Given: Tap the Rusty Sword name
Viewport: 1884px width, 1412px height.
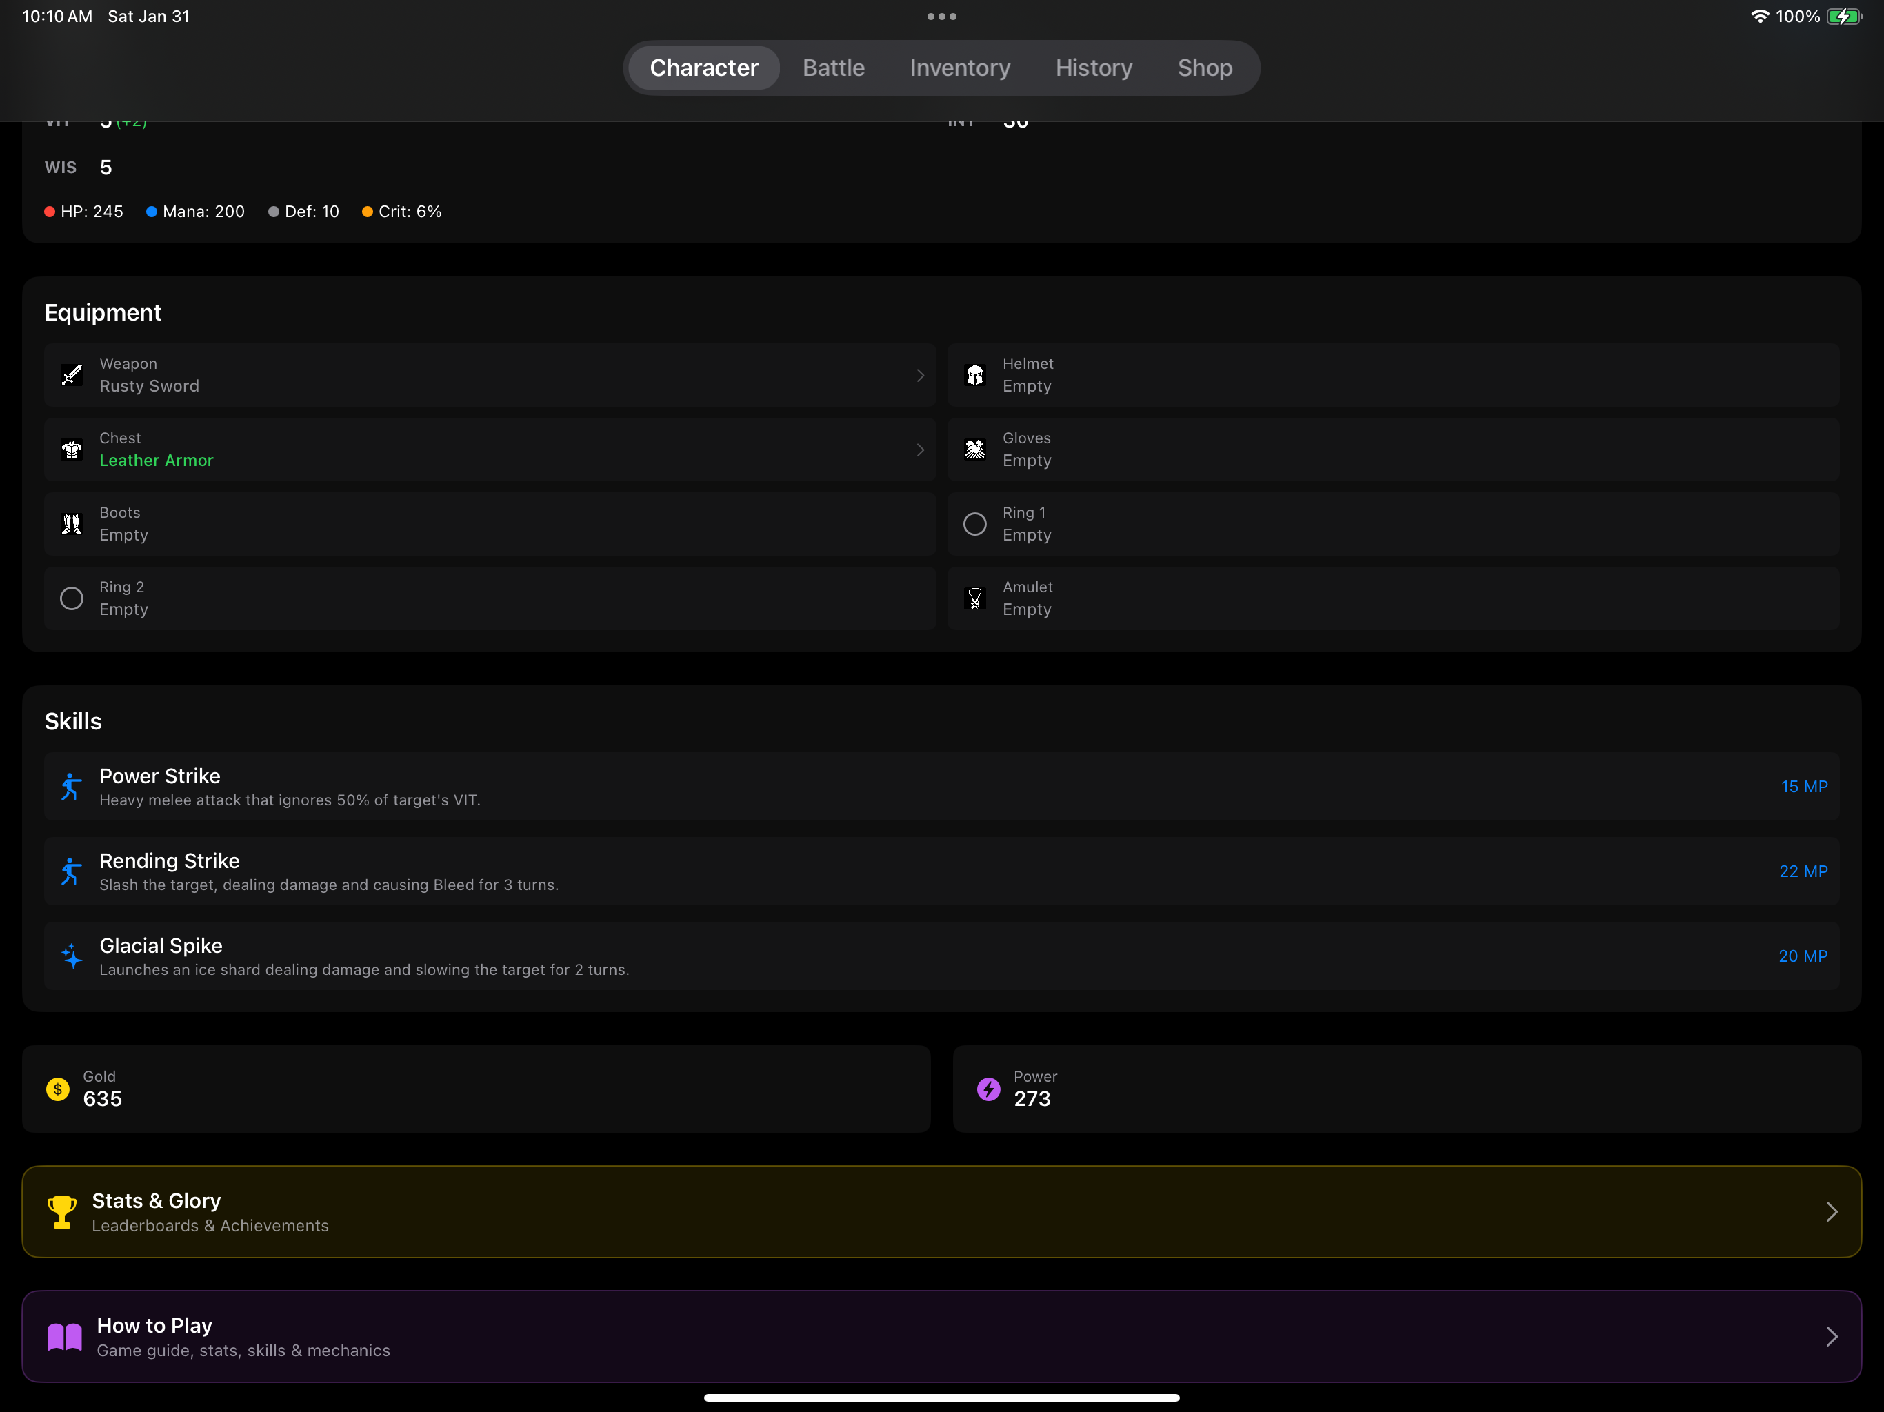Looking at the screenshot, I should click(x=149, y=386).
